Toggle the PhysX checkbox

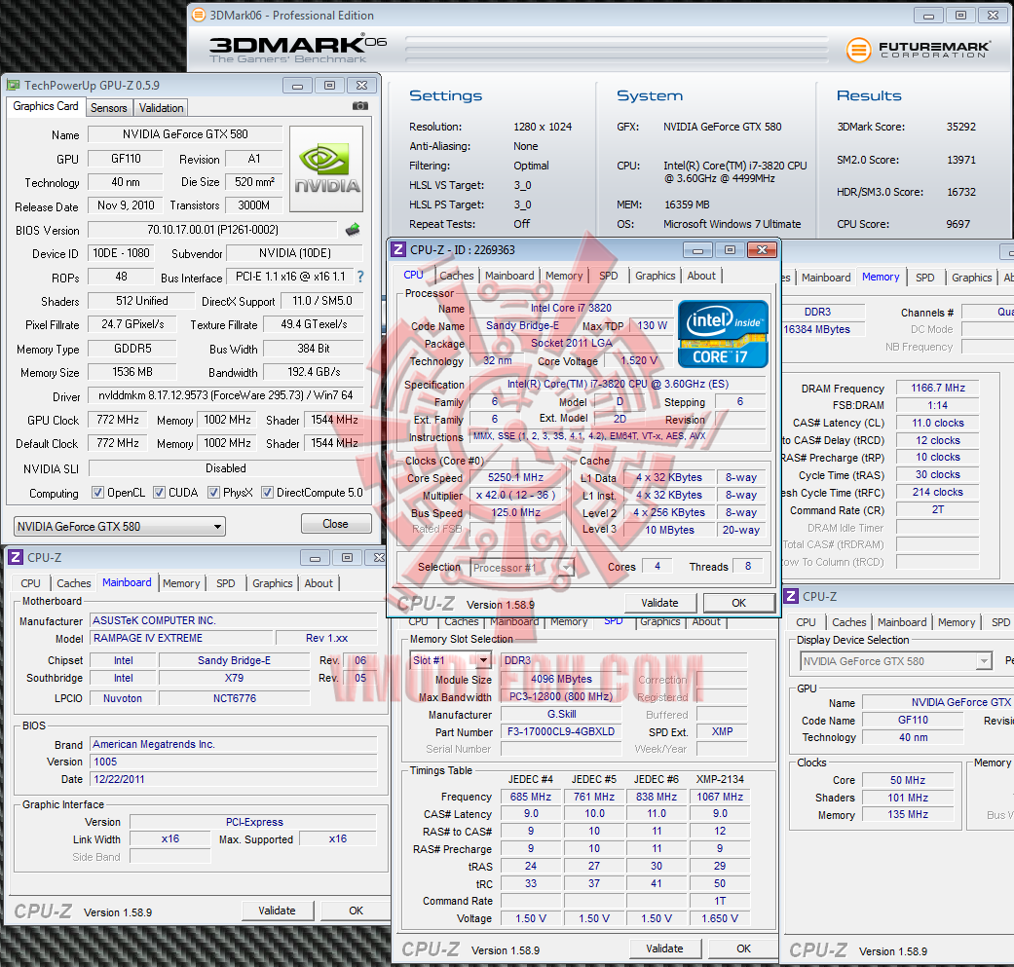[x=213, y=493]
